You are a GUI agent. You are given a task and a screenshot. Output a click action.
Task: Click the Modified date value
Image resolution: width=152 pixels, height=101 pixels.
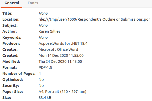coord(60,61)
